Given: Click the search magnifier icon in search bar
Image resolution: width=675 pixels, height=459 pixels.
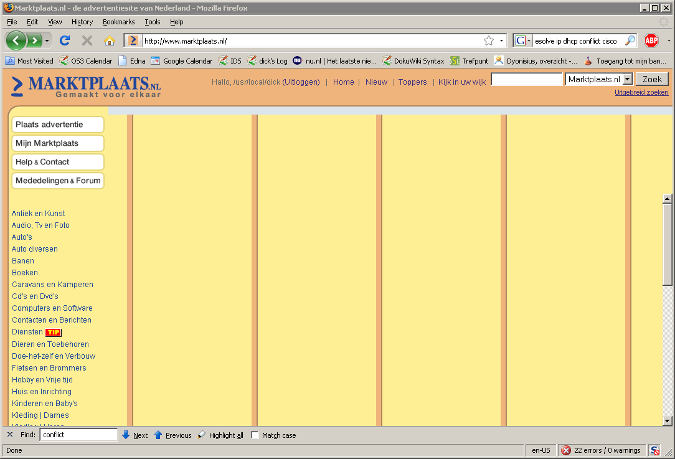Looking at the screenshot, I should click(630, 40).
